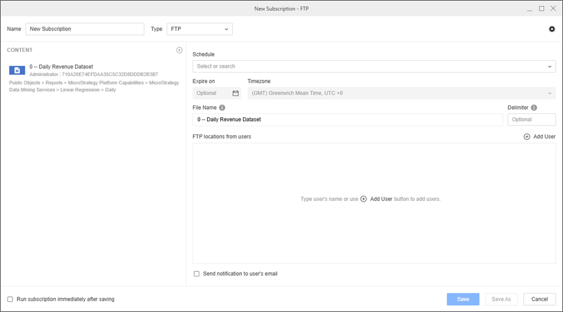The height and width of the screenshot is (312, 563).
Task: Click the Delimiter optional input field
Action: (531, 119)
